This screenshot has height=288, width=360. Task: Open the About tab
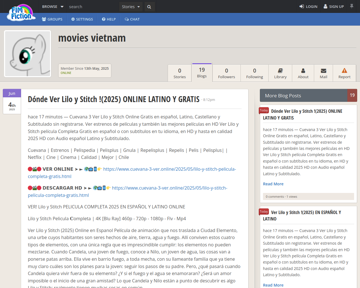tap(303, 73)
